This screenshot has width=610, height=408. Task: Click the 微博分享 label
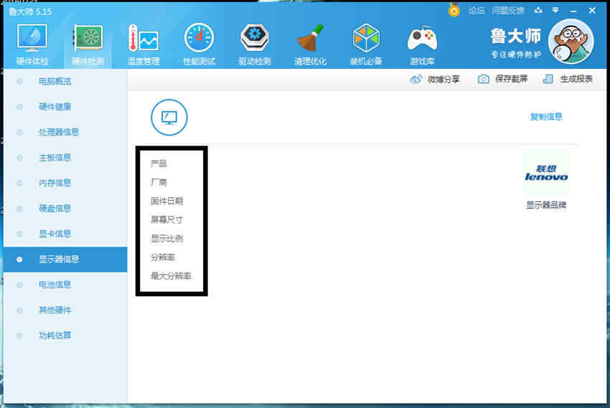coord(444,80)
